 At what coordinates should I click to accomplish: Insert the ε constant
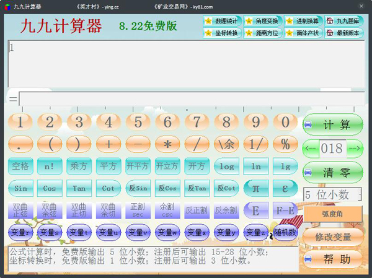coord(285,188)
